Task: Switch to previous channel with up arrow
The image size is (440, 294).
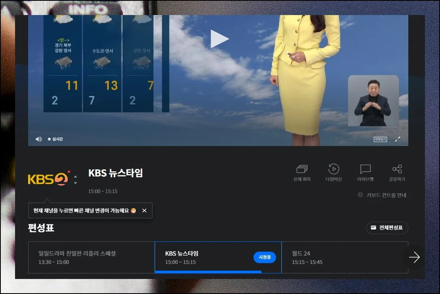Action: [75, 176]
